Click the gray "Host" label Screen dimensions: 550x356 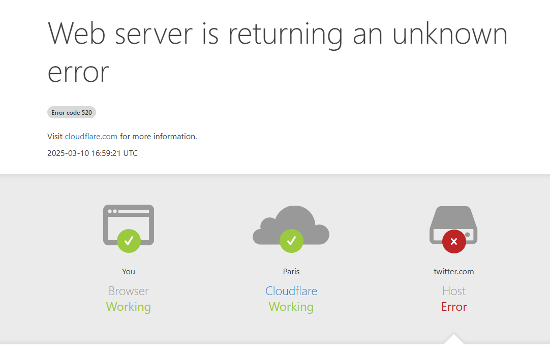[x=454, y=291]
